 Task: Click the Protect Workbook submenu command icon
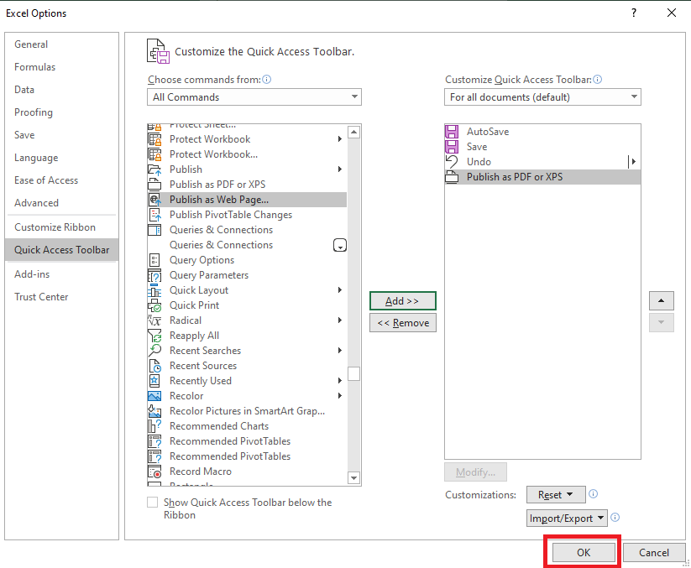154,139
